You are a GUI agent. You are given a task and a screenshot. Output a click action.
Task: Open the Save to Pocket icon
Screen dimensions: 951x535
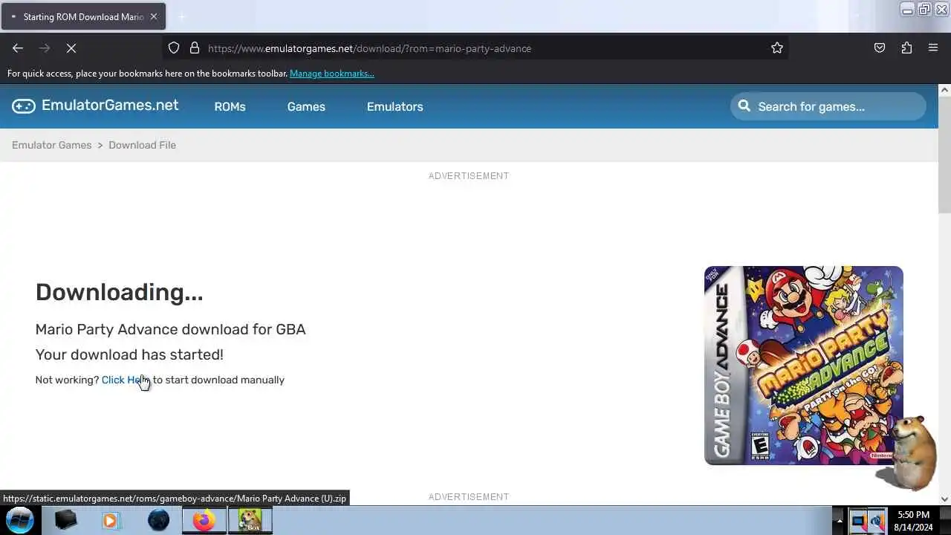coord(880,48)
